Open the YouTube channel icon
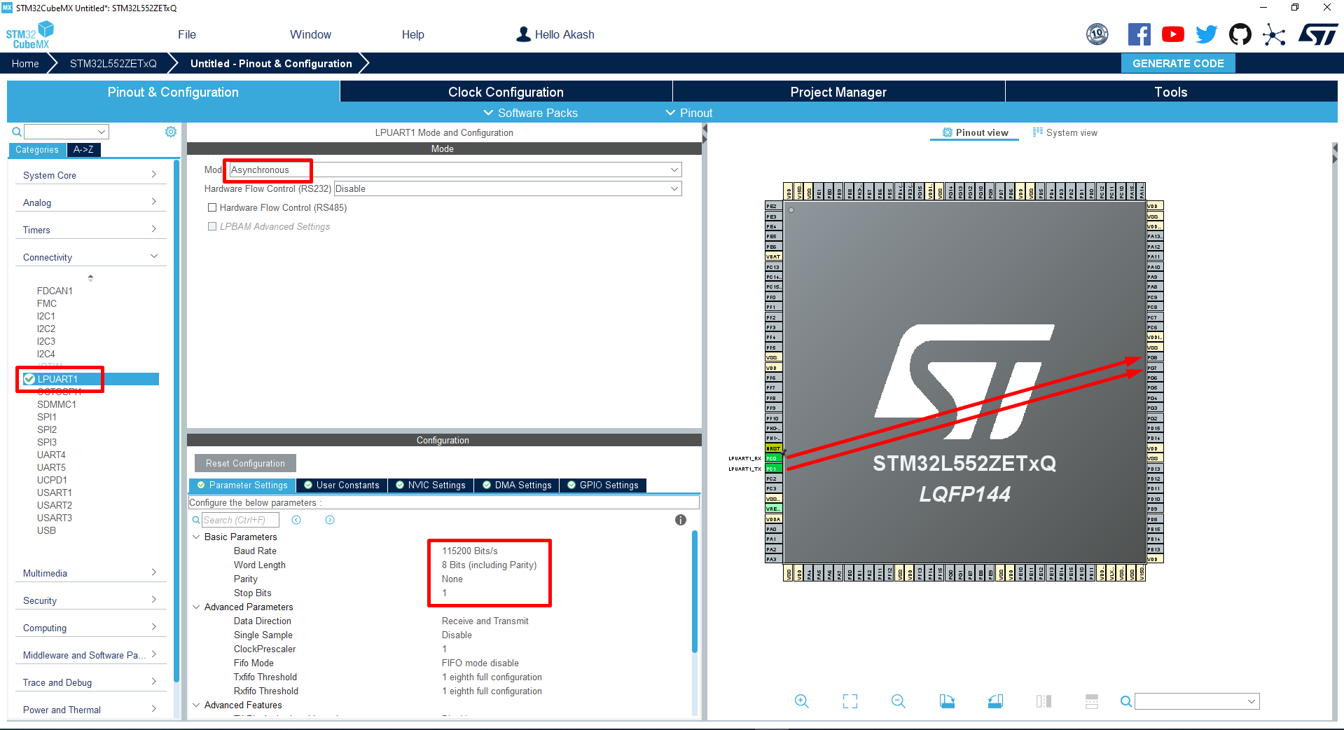1344x730 pixels. coord(1173,34)
